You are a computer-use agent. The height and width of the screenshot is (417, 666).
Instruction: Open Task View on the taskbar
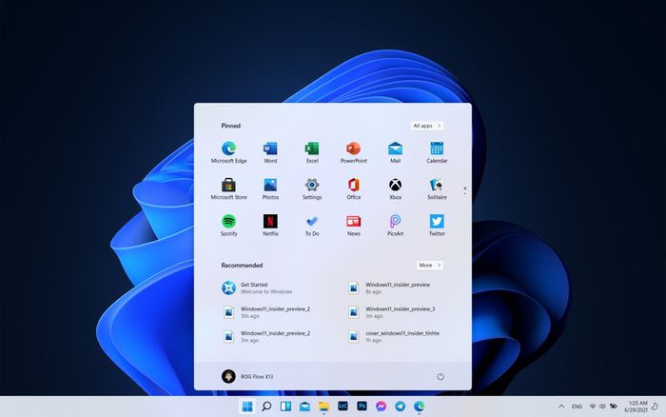pos(285,407)
